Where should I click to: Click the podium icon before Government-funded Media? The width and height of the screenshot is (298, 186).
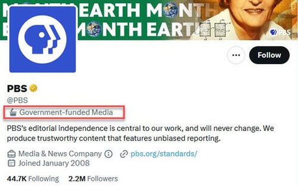tap(13, 113)
